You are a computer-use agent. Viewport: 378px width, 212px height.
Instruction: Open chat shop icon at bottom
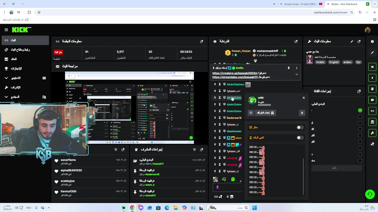click(232, 197)
